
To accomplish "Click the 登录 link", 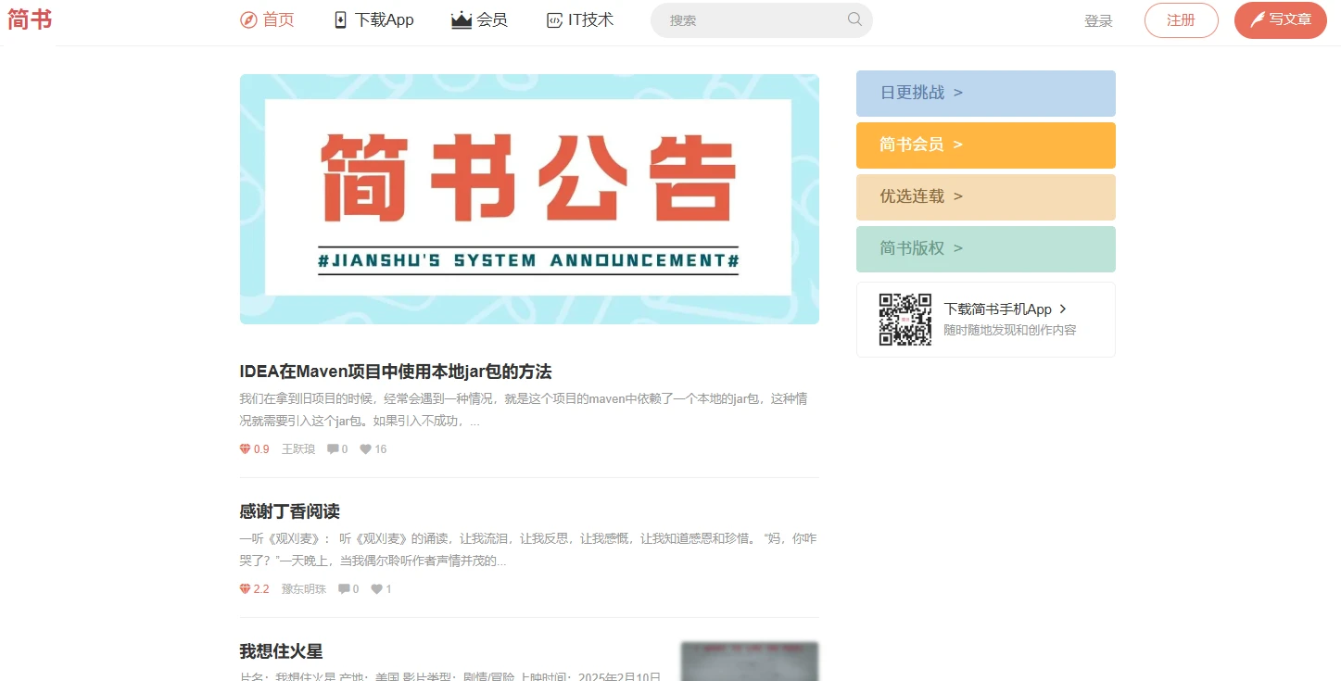I will pyautogui.click(x=1098, y=20).
